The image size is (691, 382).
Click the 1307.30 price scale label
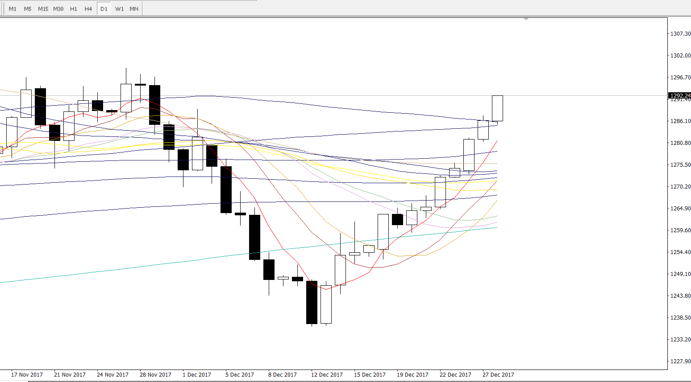(x=680, y=34)
